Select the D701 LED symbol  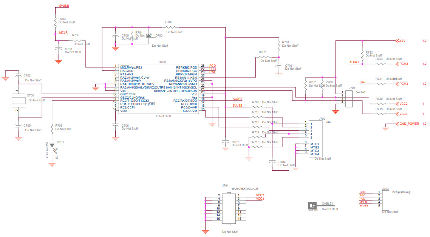tap(51, 145)
